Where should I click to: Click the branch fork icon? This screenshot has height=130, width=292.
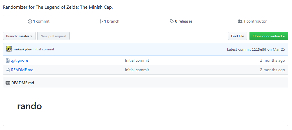click(x=102, y=21)
